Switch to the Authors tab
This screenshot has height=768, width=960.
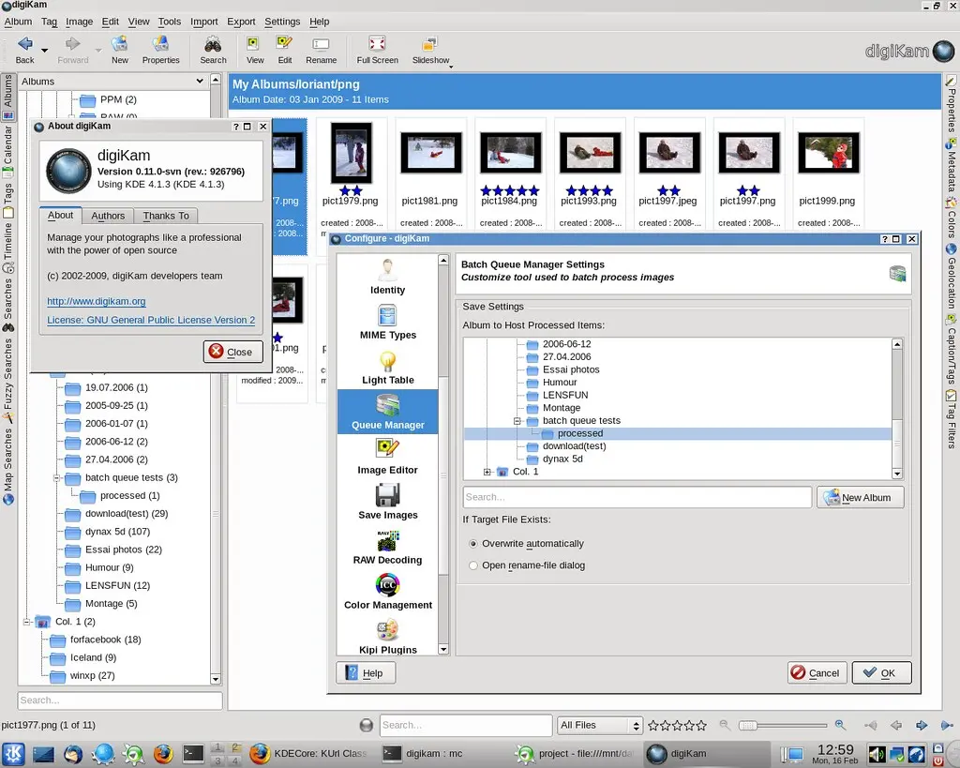click(x=108, y=216)
